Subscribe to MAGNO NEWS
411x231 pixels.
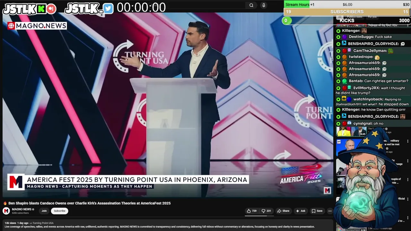tap(59, 211)
